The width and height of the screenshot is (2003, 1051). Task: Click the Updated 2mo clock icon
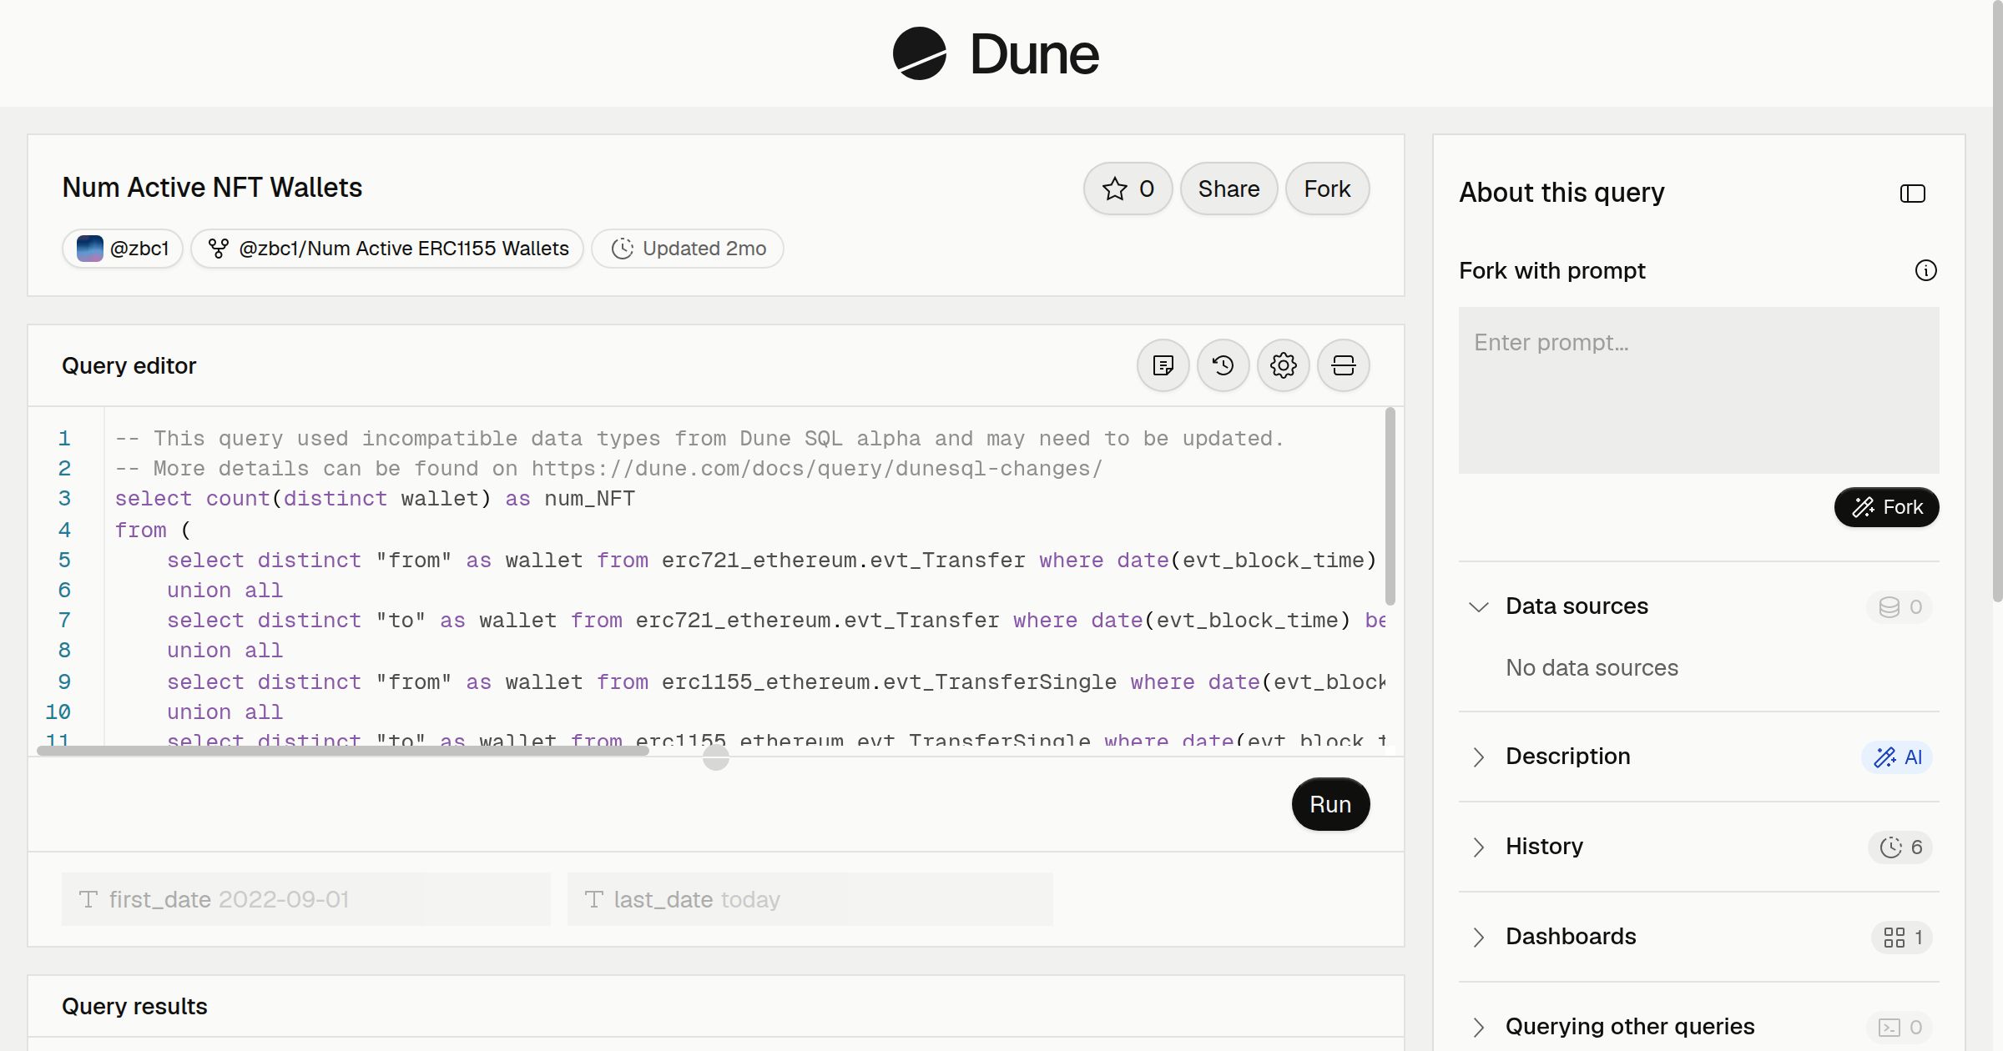[622, 249]
